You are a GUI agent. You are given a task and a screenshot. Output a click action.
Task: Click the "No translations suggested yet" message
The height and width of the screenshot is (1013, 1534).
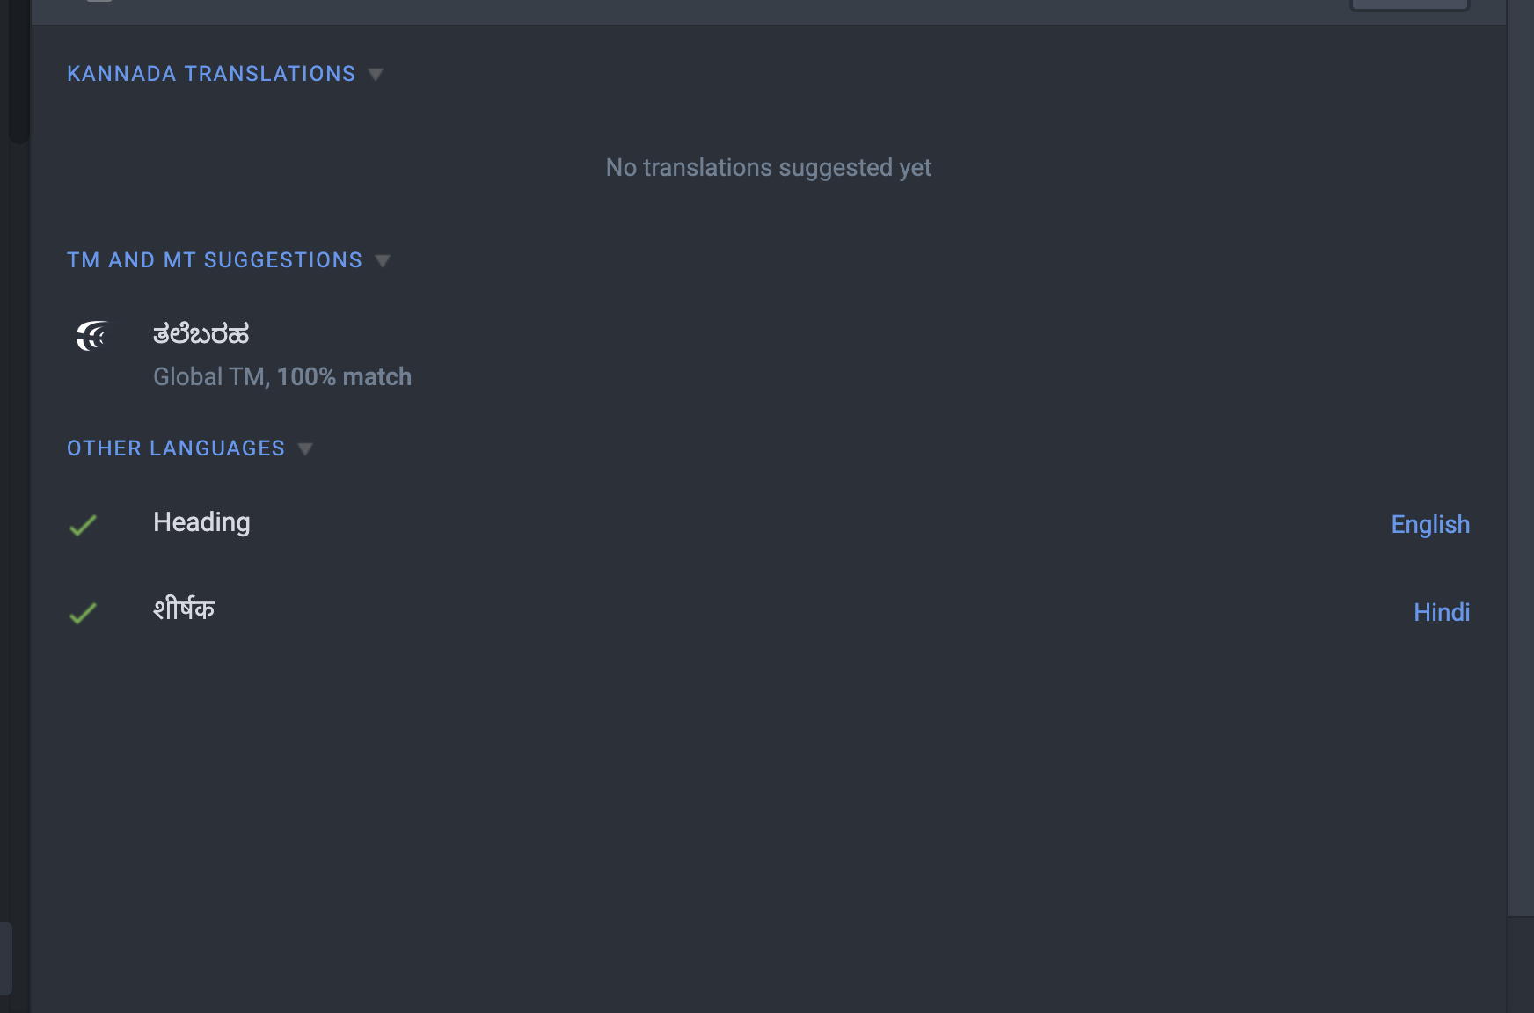tap(768, 168)
